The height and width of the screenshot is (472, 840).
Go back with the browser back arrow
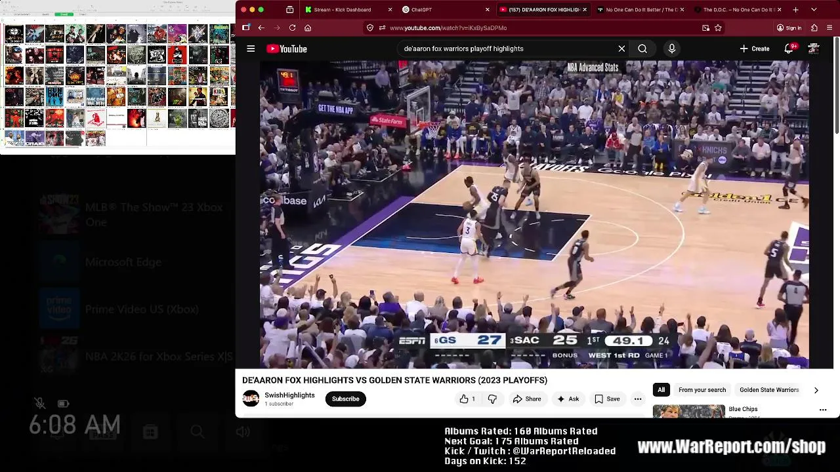[x=261, y=28]
